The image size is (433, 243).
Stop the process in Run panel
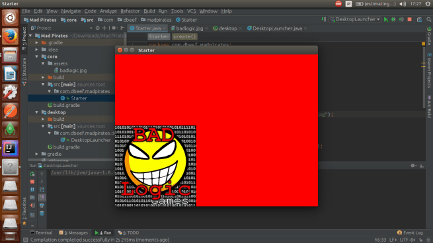point(32,182)
